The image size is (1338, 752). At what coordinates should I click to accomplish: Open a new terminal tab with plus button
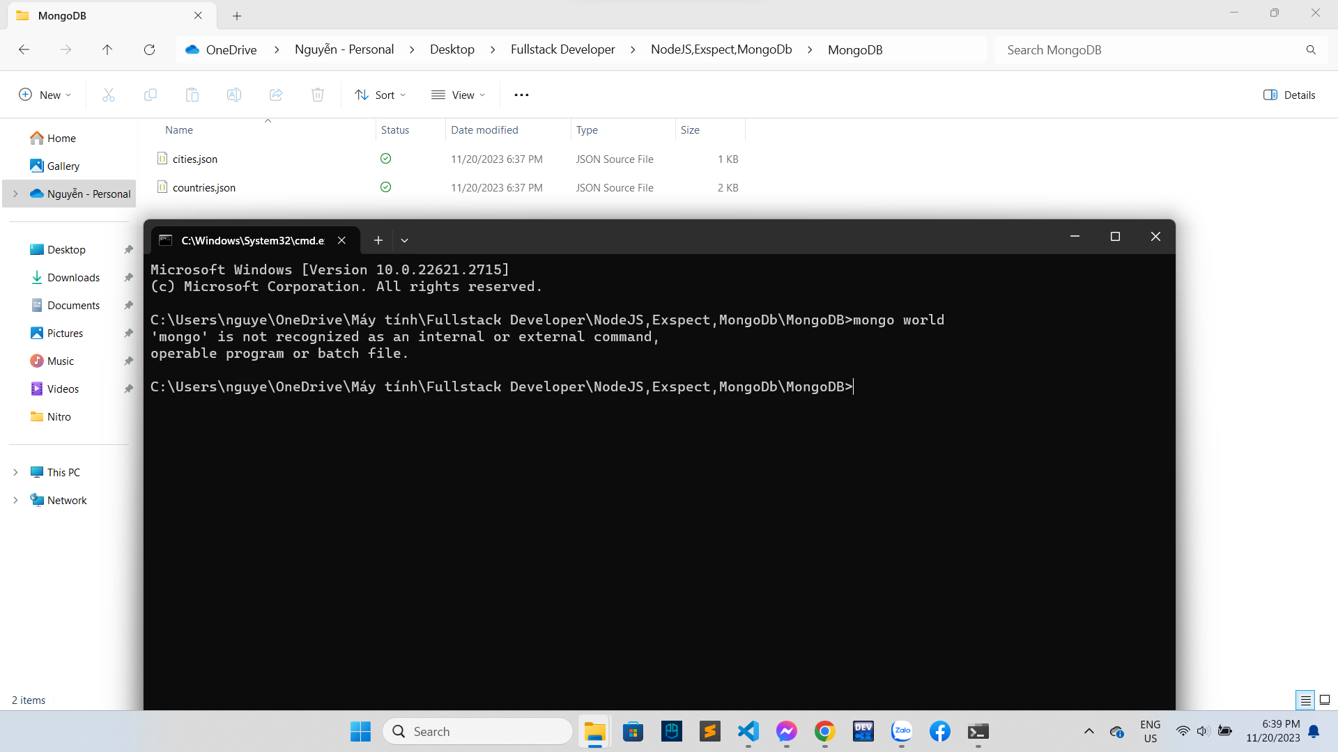click(378, 240)
